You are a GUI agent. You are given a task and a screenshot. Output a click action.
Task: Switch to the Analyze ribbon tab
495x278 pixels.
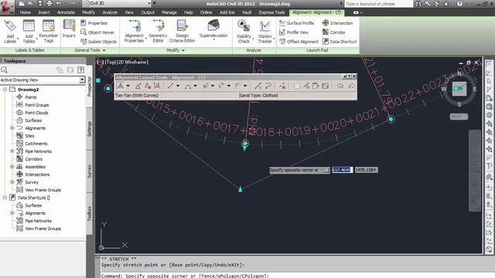coord(110,12)
